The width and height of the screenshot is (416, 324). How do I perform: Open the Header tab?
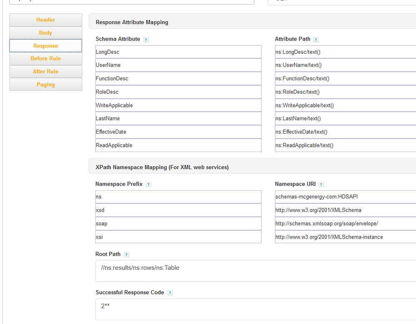click(x=46, y=20)
